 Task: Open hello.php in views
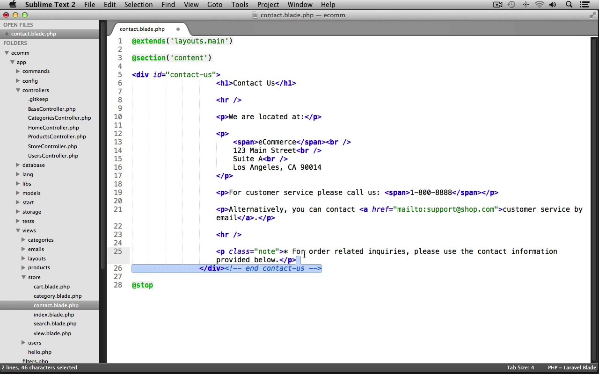point(40,352)
